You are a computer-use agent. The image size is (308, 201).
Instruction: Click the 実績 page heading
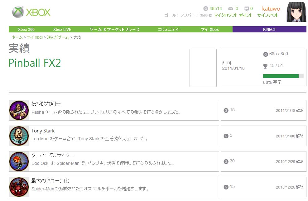coord(19,48)
